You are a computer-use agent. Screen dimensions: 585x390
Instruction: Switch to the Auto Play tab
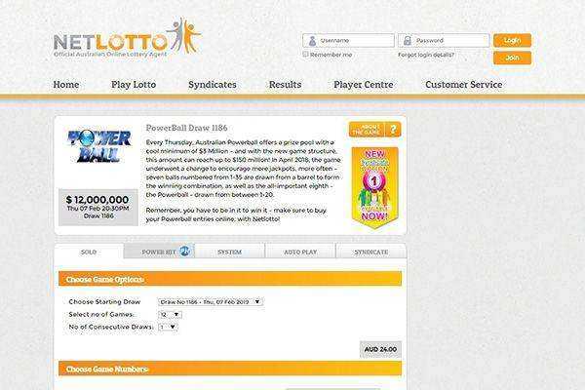300,252
